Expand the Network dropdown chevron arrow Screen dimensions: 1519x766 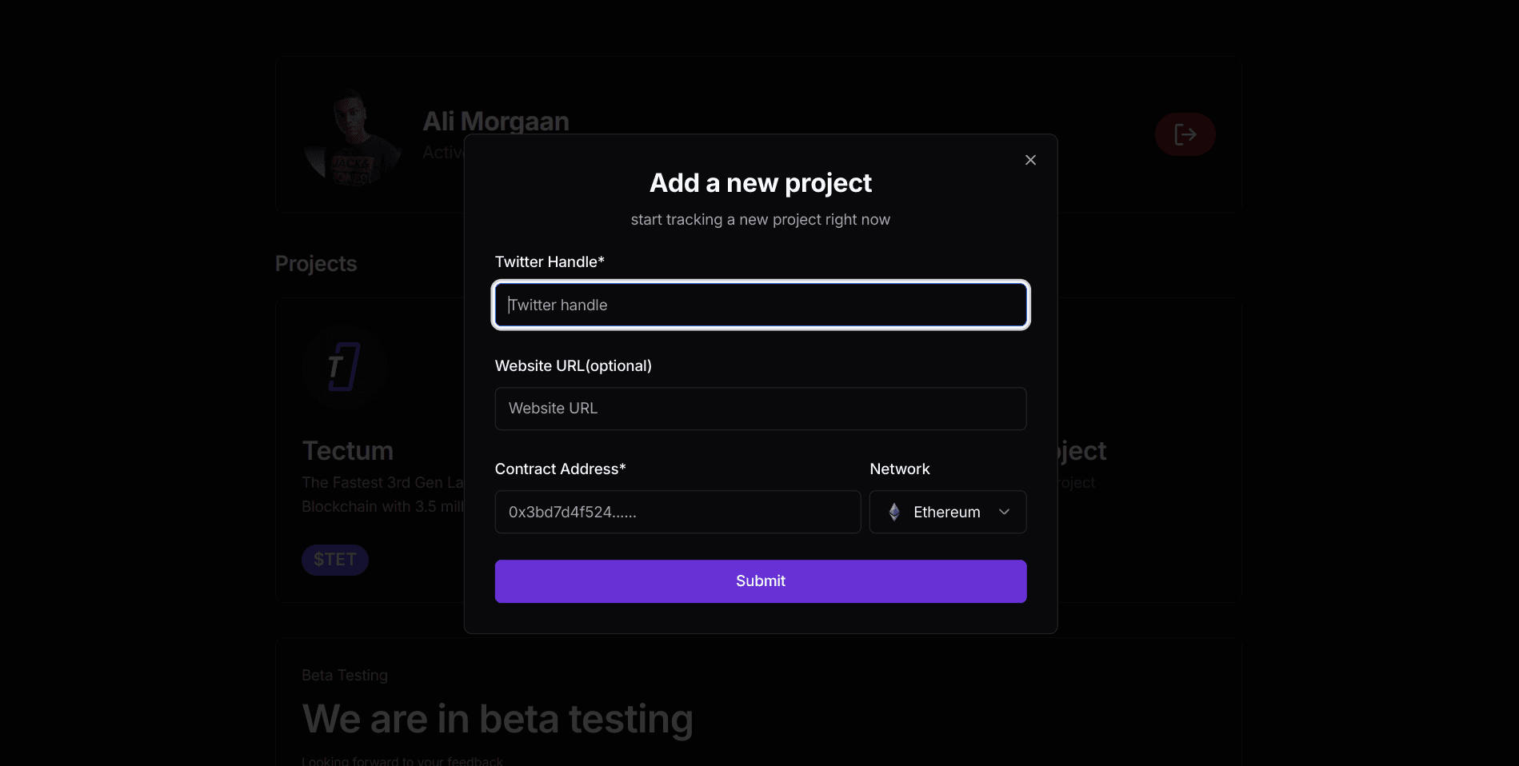1004,512
